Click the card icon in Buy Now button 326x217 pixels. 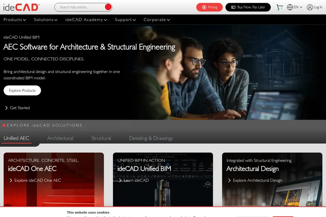(234, 7)
